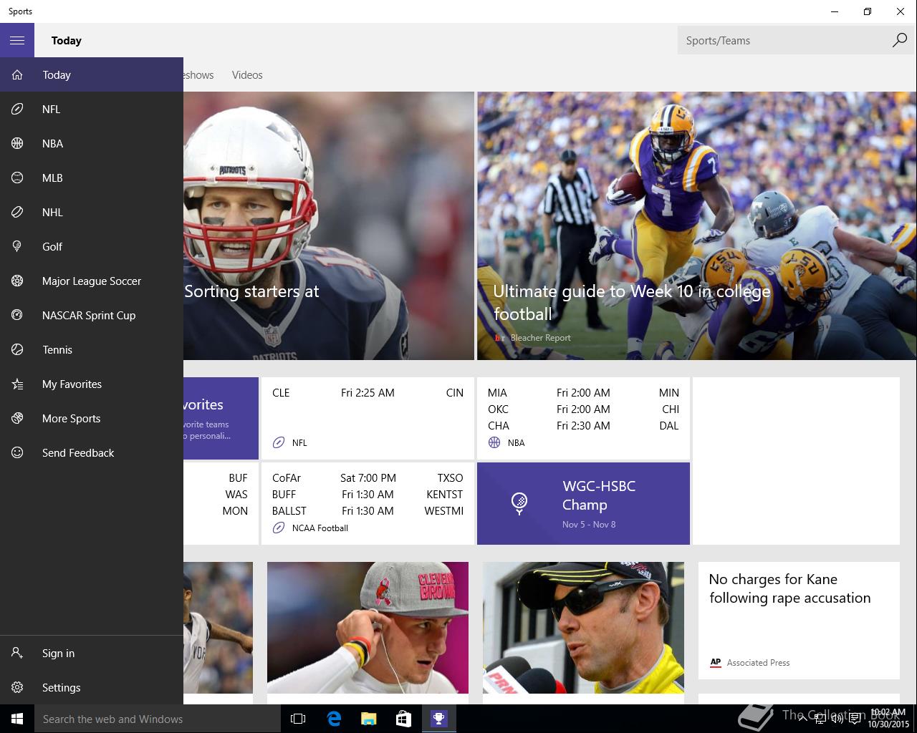This screenshot has height=733, width=917.
Task: Select the Tennis sidebar label
Action: pyautogui.click(x=57, y=349)
